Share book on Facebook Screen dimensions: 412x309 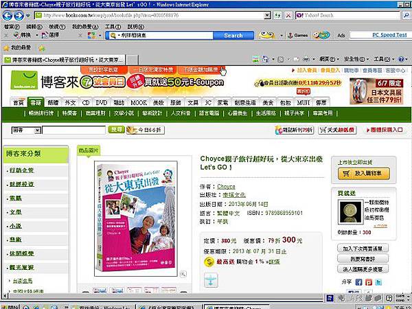coord(358,282)
